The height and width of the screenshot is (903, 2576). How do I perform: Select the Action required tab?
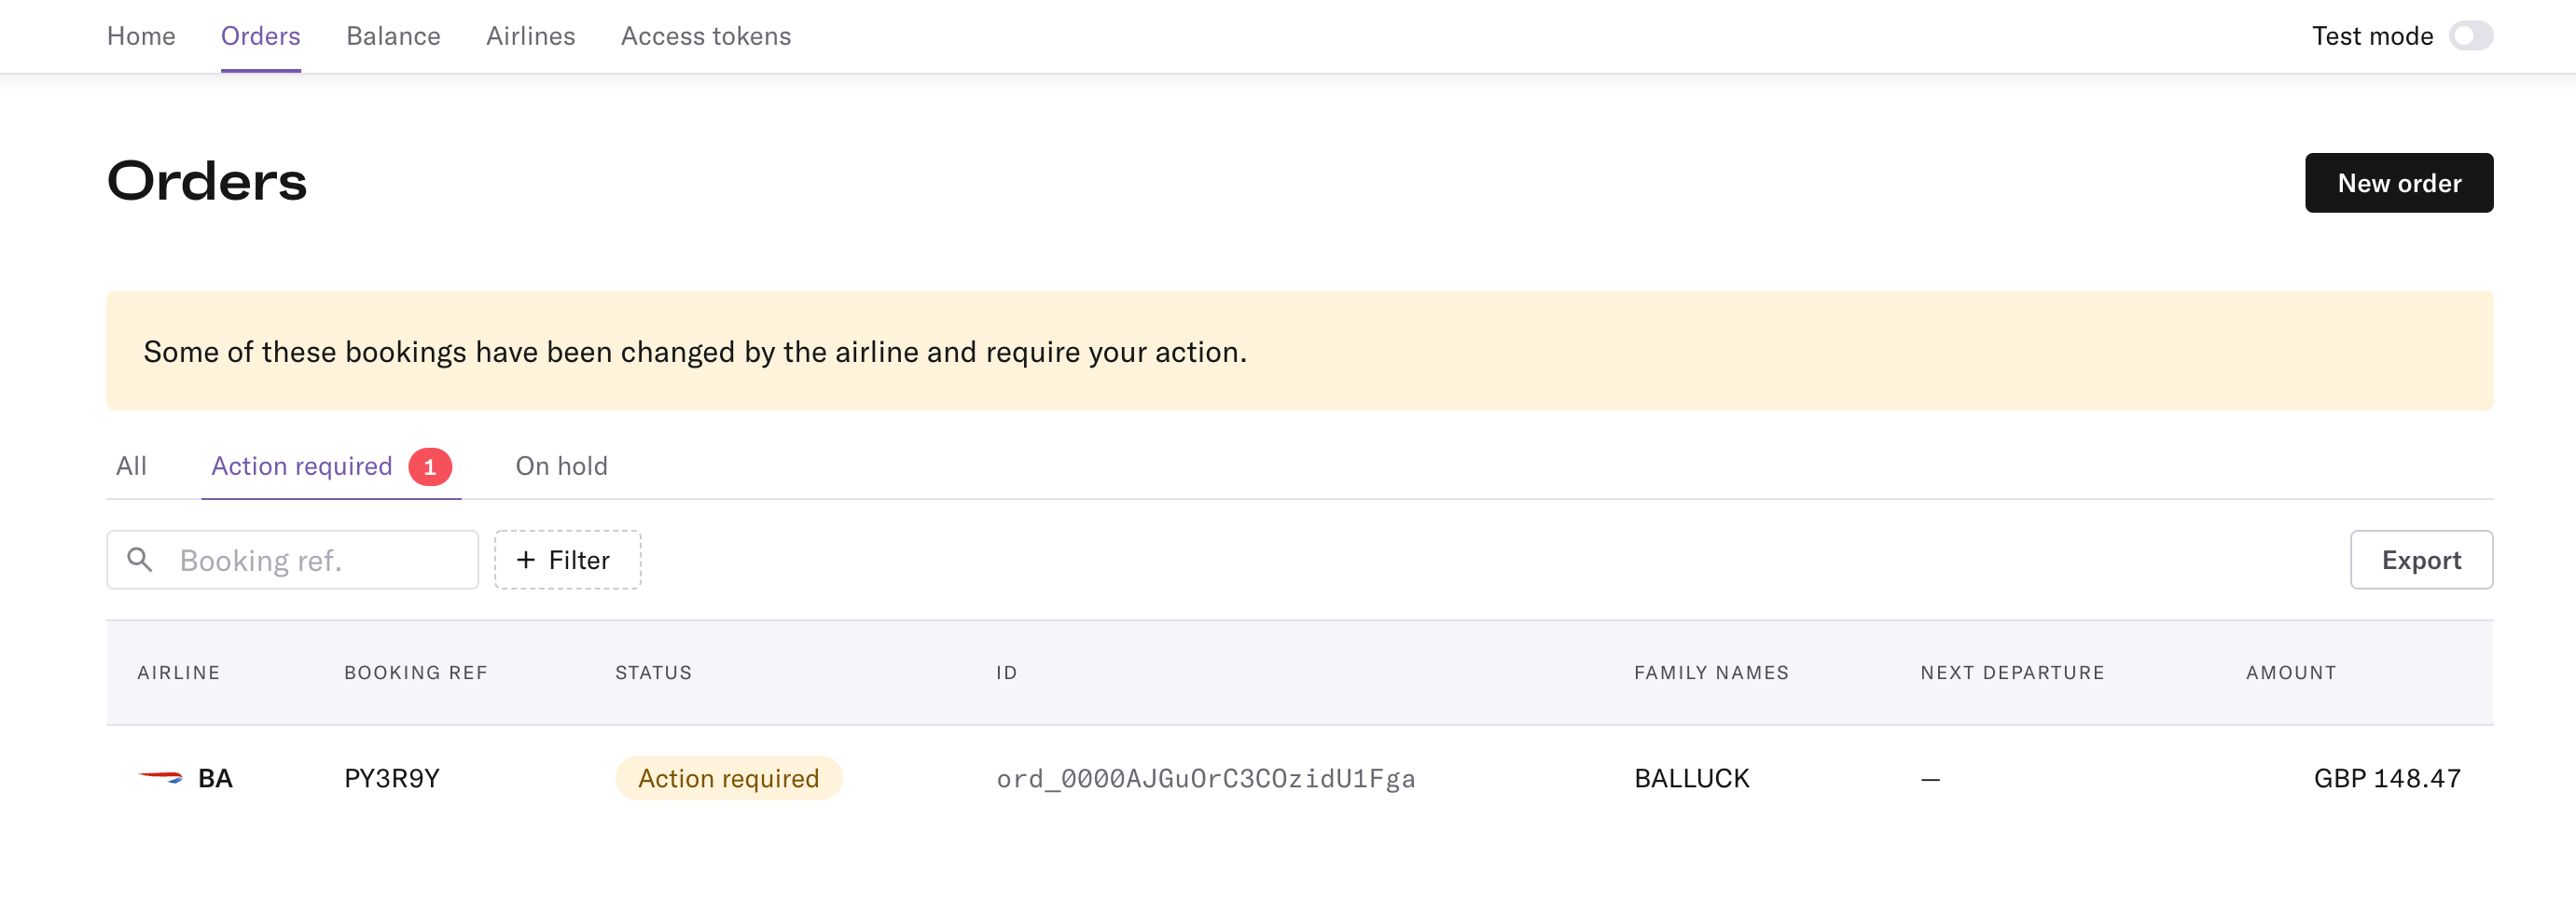click(x=302, y=466)
